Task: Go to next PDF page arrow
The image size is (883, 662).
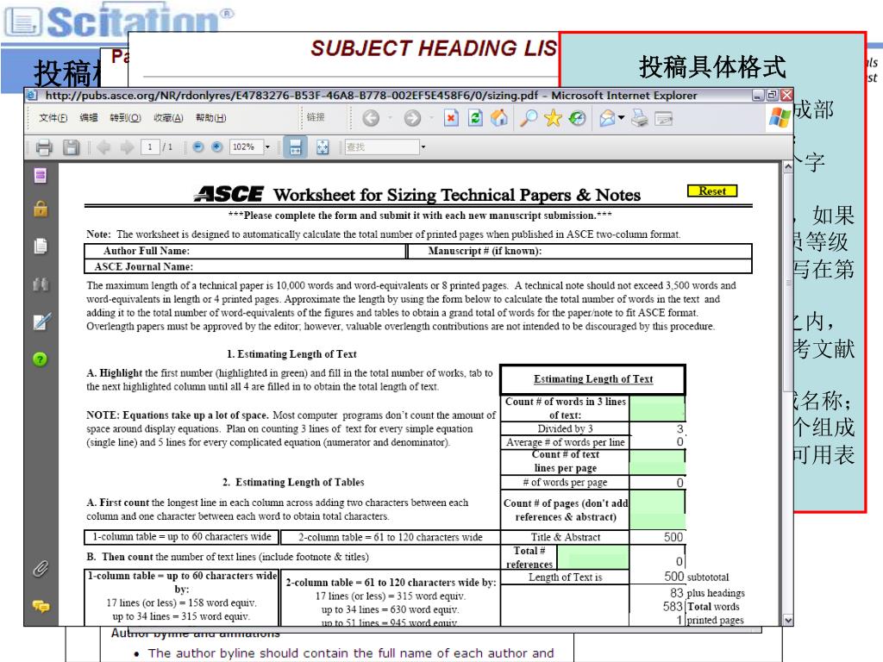Action: (x=127, y=147)
